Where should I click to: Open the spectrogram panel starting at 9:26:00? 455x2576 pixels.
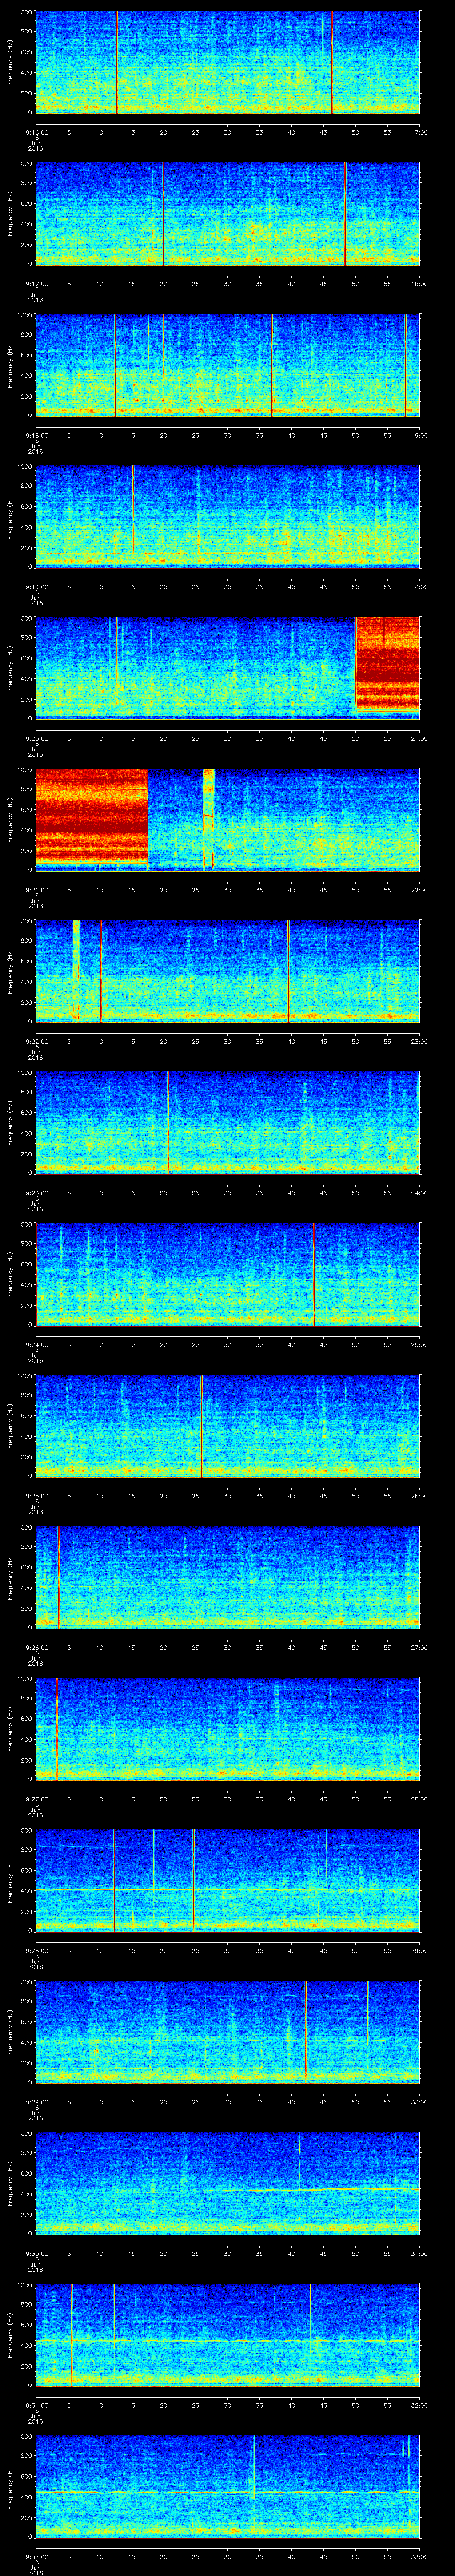(228, 1577)
